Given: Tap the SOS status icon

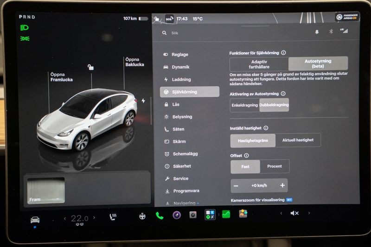Looking at the screenshot, I should (169, 19).
